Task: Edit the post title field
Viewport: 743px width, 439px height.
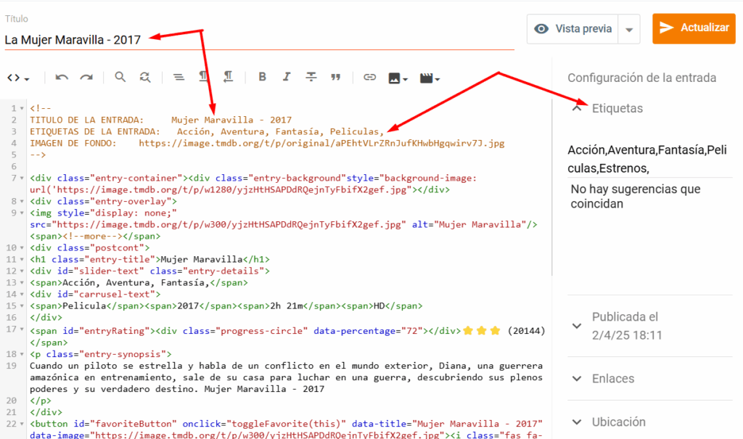Action: (259, 40)
